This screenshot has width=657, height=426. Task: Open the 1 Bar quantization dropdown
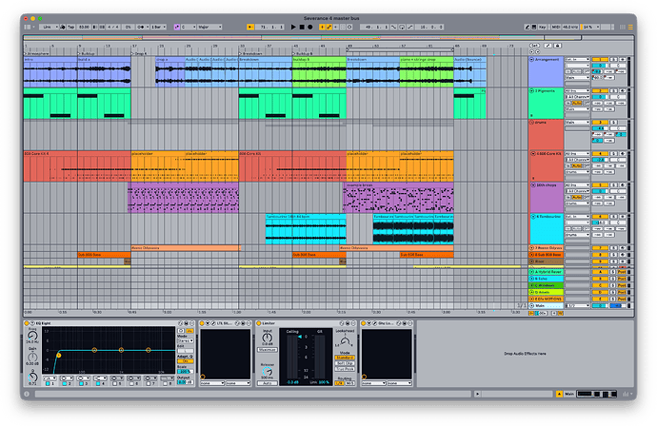point(158,27)
